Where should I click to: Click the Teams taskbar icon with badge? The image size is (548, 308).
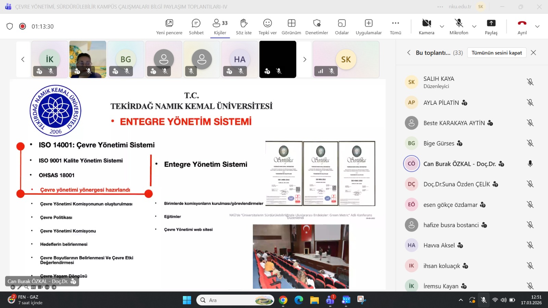point(330,300)
